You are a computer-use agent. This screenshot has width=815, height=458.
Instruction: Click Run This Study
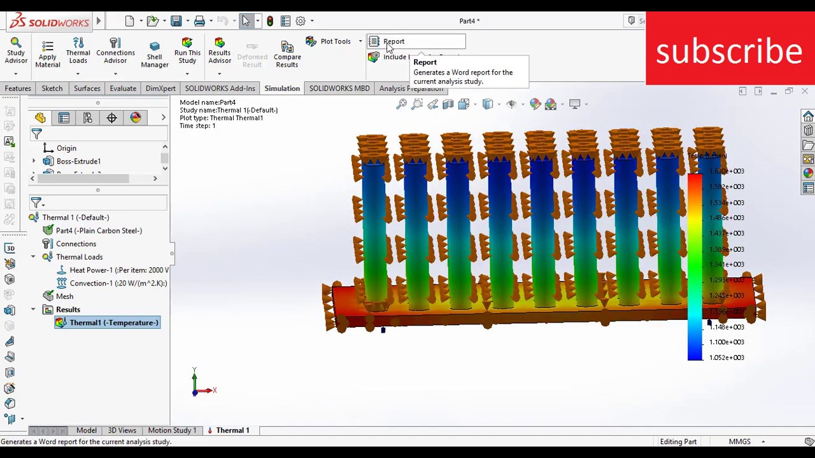tap(187, 51)
